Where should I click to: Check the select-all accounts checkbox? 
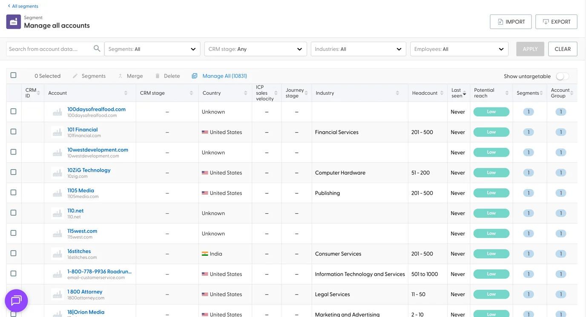(x=14, y=75)
